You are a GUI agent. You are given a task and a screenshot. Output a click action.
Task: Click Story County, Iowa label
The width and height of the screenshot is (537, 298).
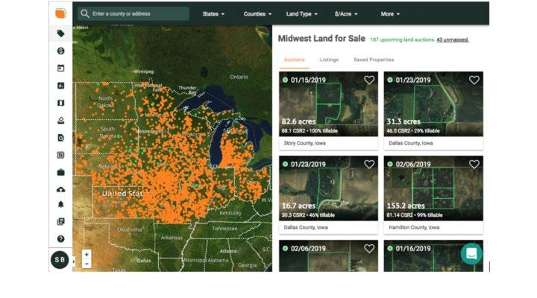(x=304, y=143)
